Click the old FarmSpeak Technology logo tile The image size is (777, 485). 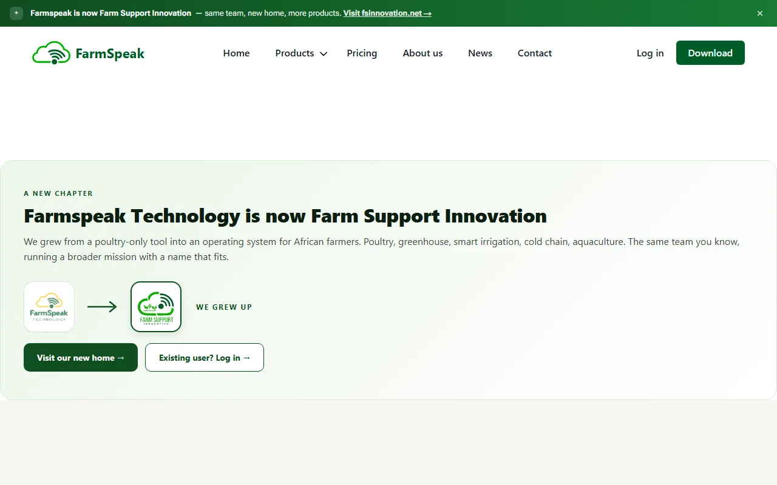click(49, 307)
